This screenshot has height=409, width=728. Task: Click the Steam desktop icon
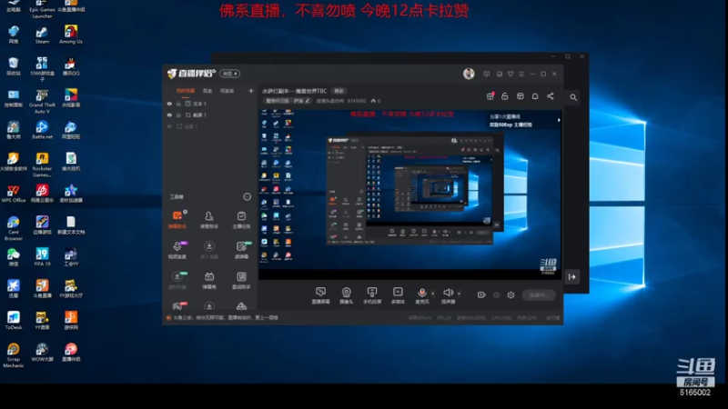point(42,35)
